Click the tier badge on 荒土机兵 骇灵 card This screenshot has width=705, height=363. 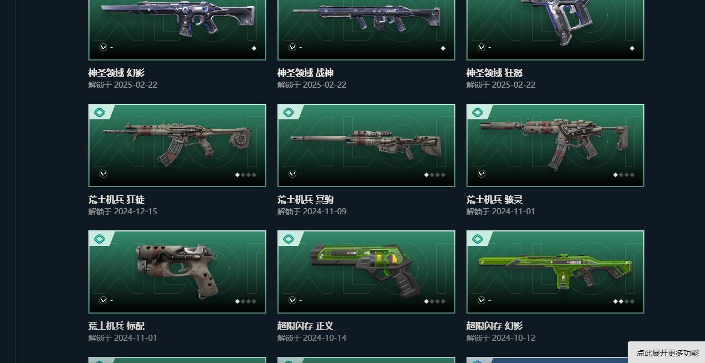[478, 113]
